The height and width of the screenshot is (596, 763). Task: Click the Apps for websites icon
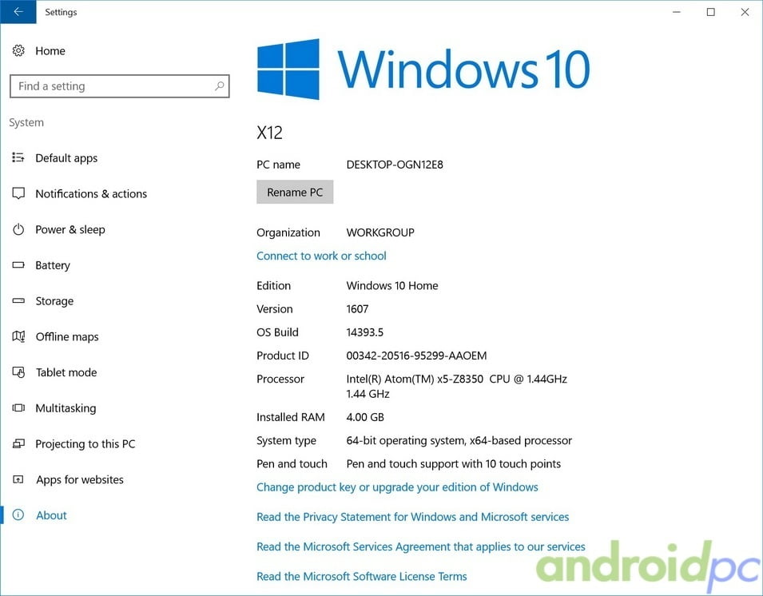pos(18,479)
